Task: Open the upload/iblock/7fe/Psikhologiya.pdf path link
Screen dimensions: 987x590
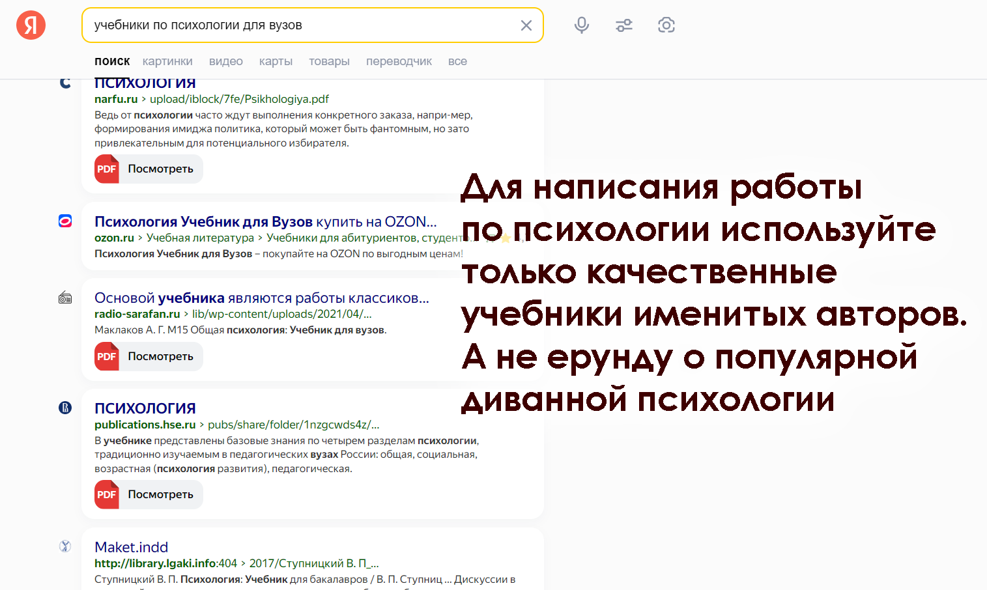Action: [x=239, y=99]
